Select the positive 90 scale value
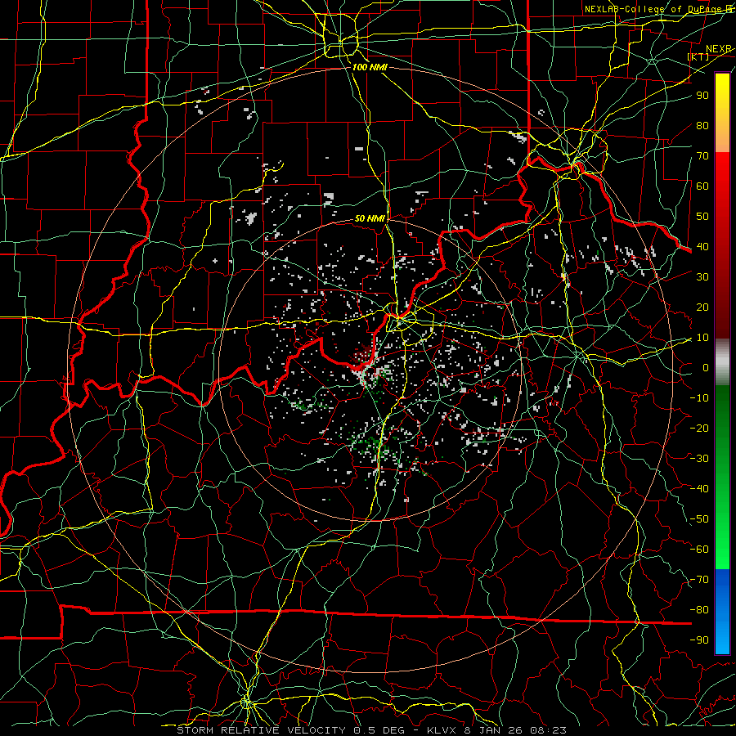The image size is (736, 736). tap(702, 96)
